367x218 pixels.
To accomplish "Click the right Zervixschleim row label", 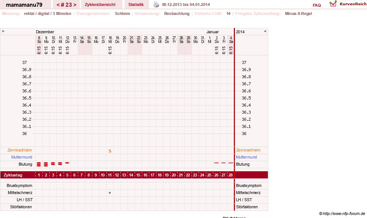I will 248,150.
